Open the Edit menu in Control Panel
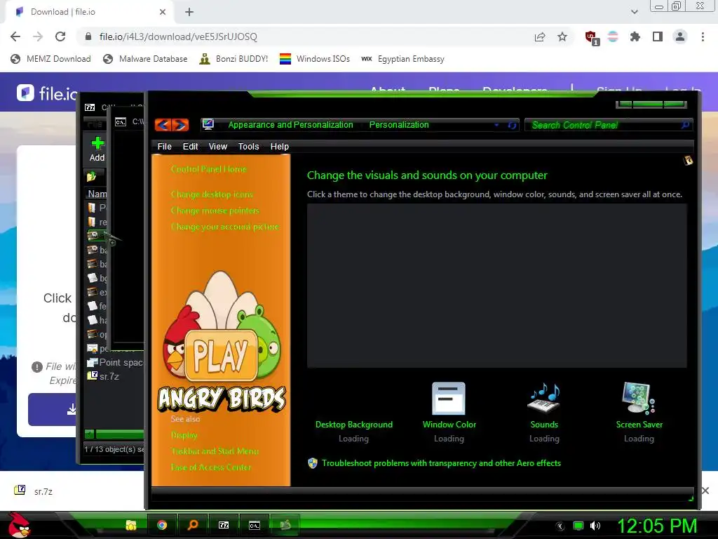The image size is (718, 539). pos(190,146)
